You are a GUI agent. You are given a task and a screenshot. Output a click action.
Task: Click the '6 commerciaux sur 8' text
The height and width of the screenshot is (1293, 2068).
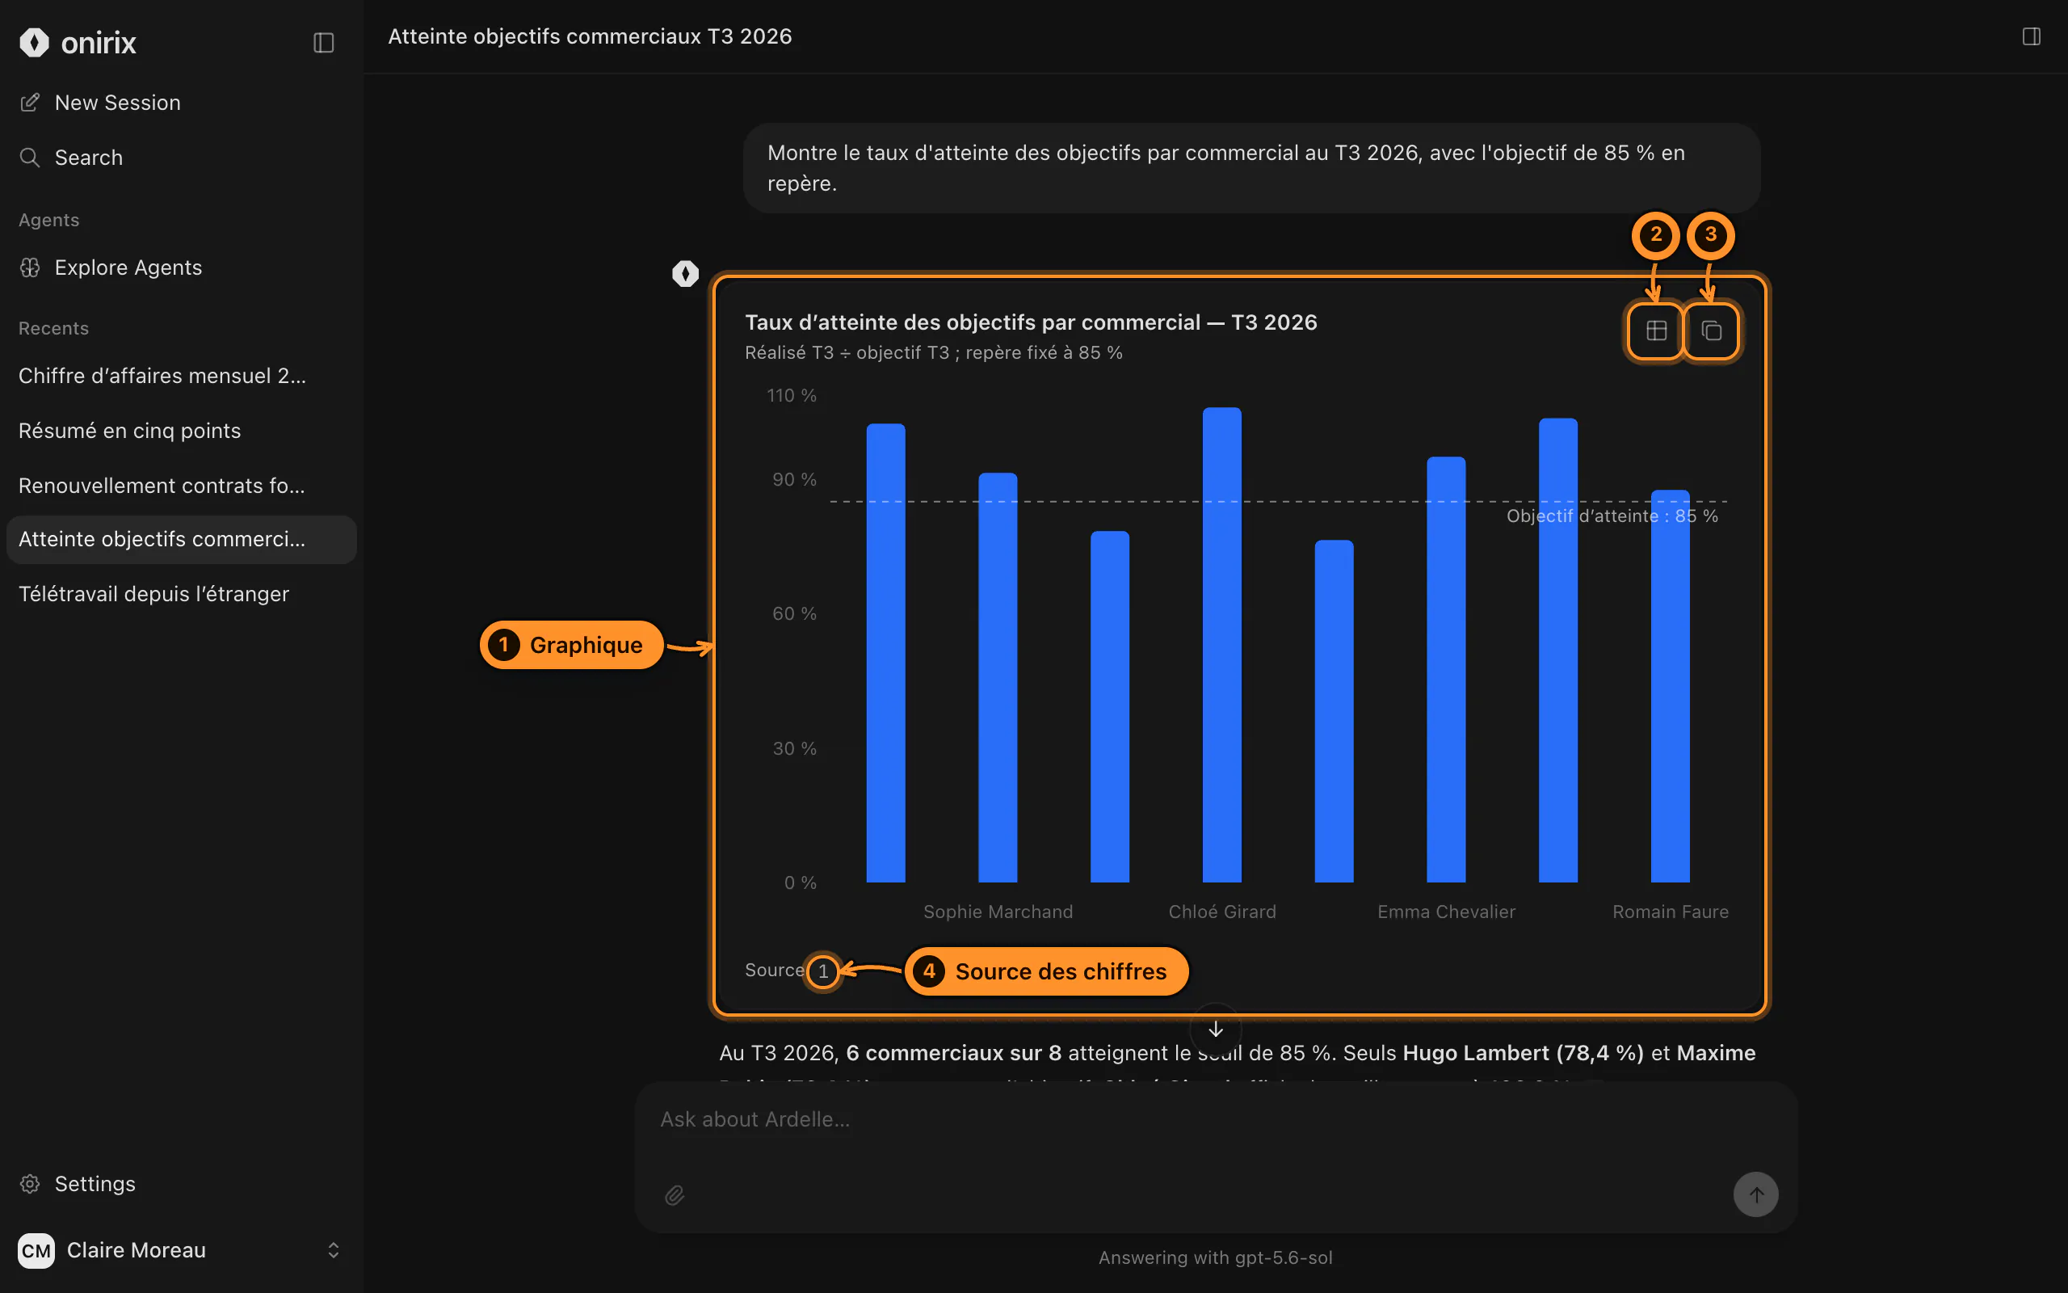[x=954, y=1053]
